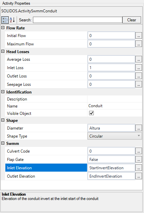The width and height of the screenshot is (144, 213).
Task: Switch to categorized property view icon
Action: tap(5, 20)
